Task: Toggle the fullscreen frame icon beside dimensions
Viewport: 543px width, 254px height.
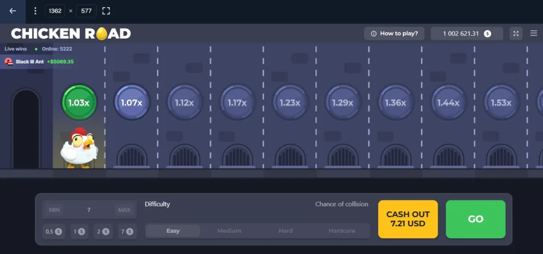Action: coord(106,11)
